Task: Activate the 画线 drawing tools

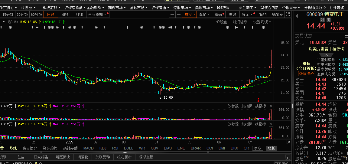Action: (x=233, y=15)
